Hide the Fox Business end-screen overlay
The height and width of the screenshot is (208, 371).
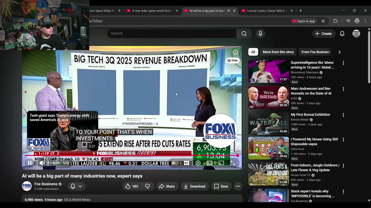click(x=232, y=60)
